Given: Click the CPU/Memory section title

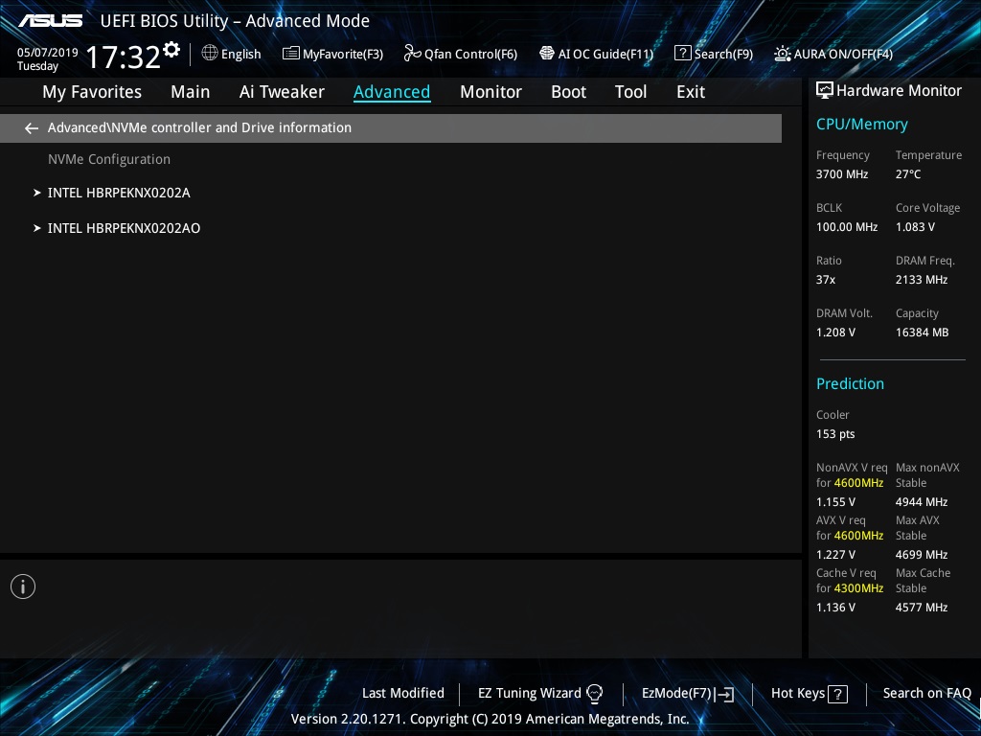Looking at the screenshot, I should pyautogui.click(x=861, y=125).
